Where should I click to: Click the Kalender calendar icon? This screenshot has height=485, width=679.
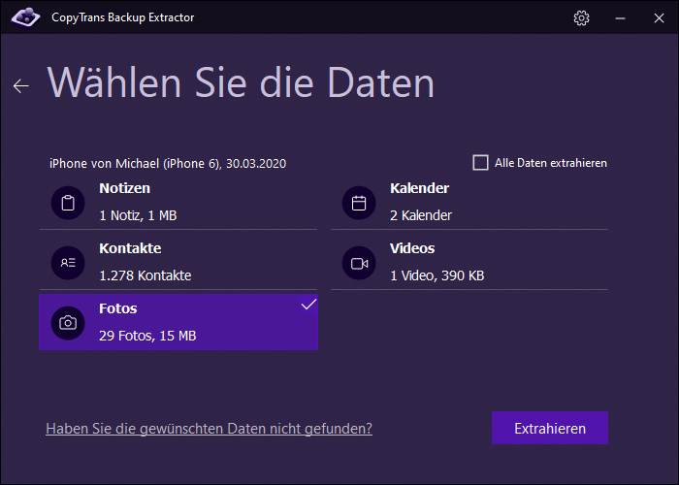coord(359,203)
